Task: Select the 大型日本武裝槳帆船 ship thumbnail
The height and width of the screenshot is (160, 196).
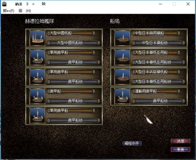Action: click(x=122, y=77)
